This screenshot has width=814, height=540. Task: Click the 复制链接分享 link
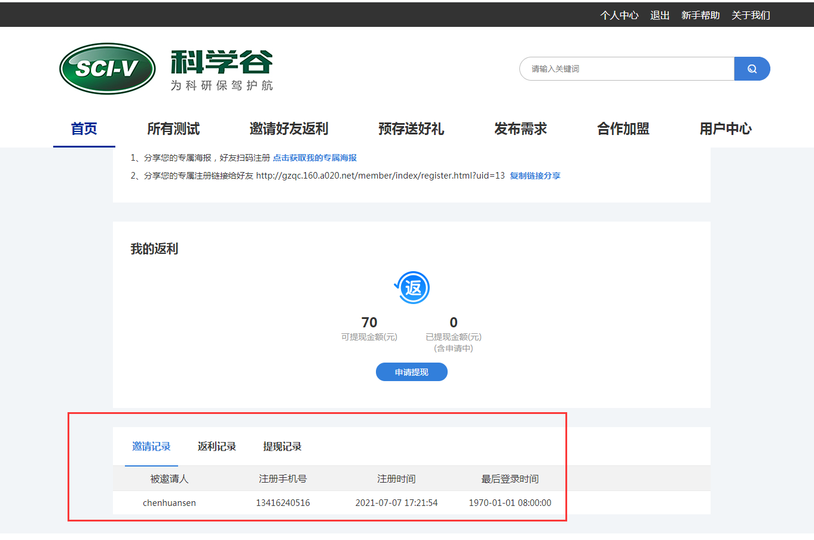tap(535, 176)
